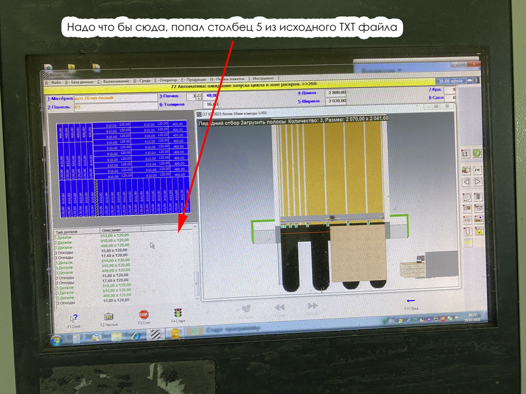Image resolution: width=526 pixels, height=394 pixels.
Task: Click the 7-Крд value field
Action: pos(450,90)
